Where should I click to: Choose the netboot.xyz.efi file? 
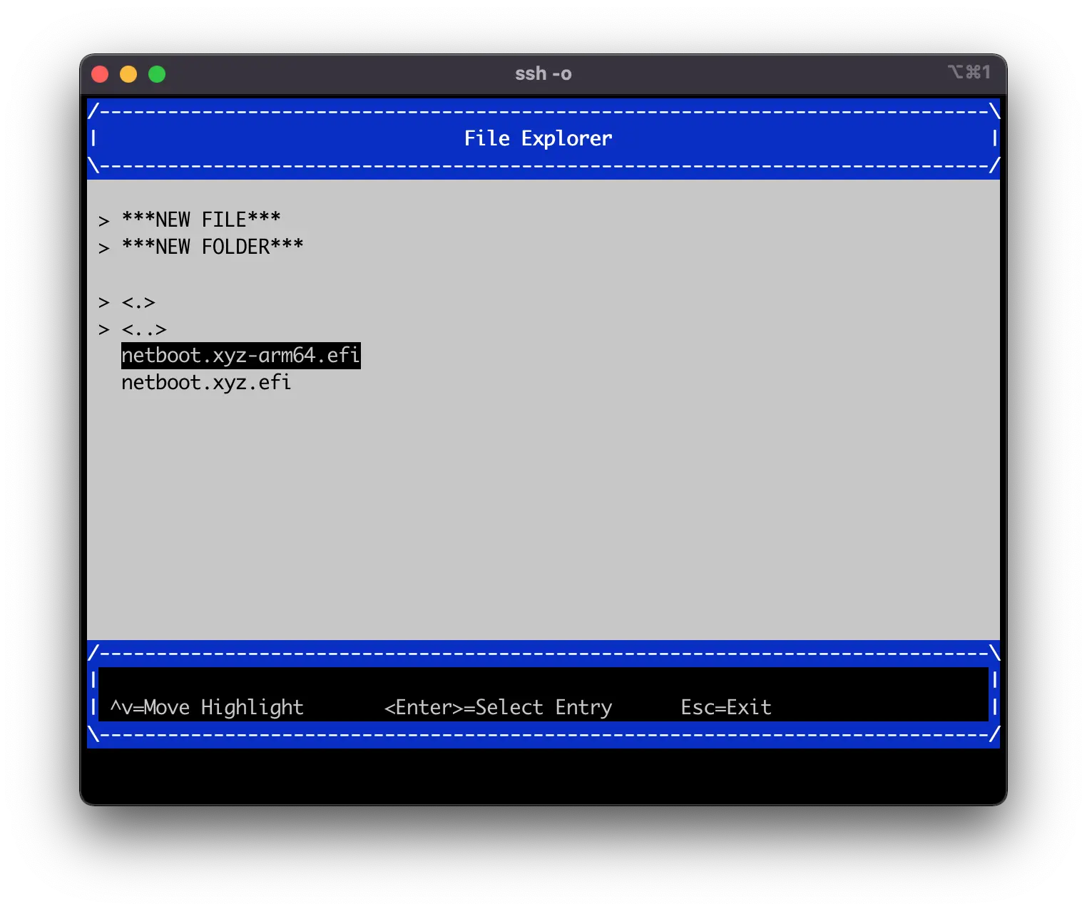206,383
